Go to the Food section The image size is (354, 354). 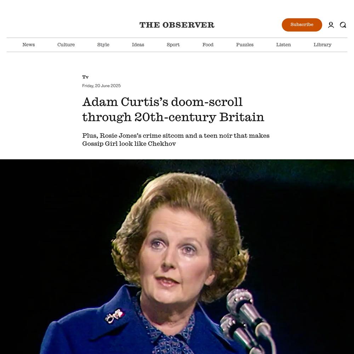coord(208,45)
